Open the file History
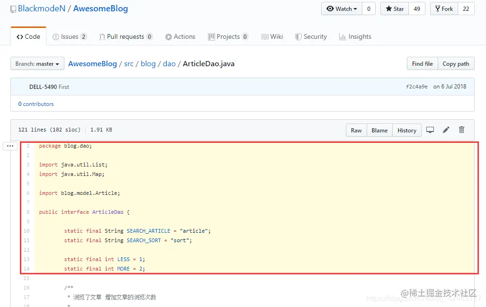The height and width of the screenshot is (307, 486). click(x=406, y=130)
